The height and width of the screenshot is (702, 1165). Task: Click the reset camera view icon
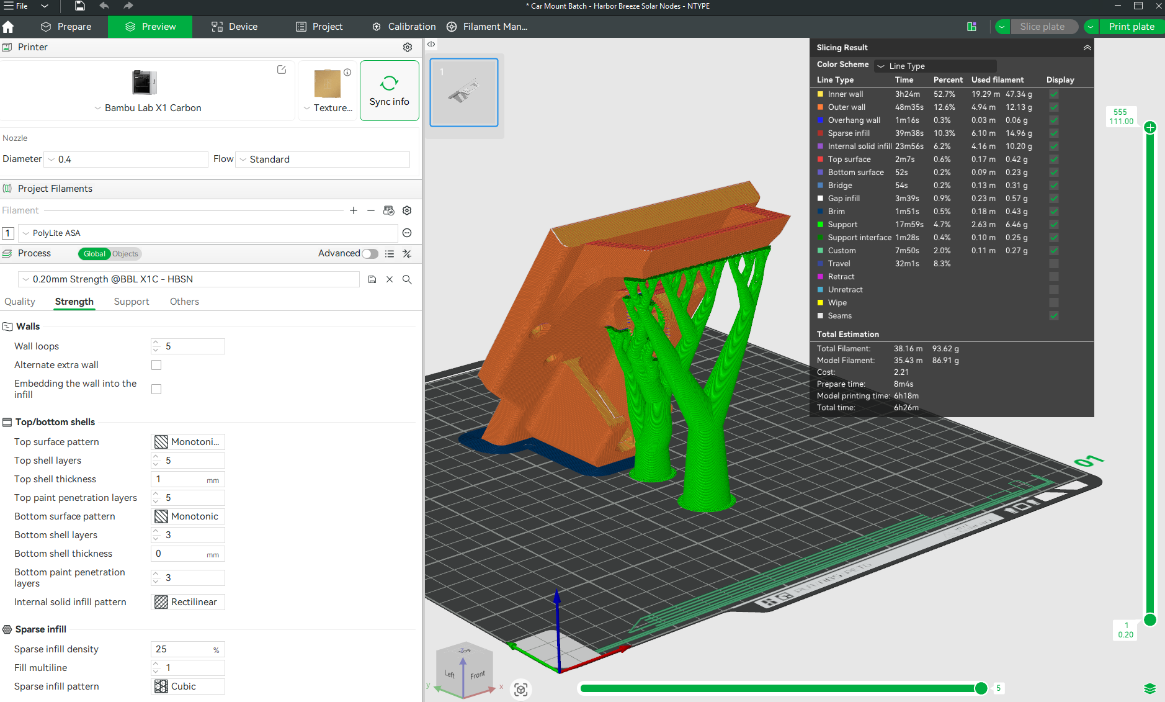[521, 689]
